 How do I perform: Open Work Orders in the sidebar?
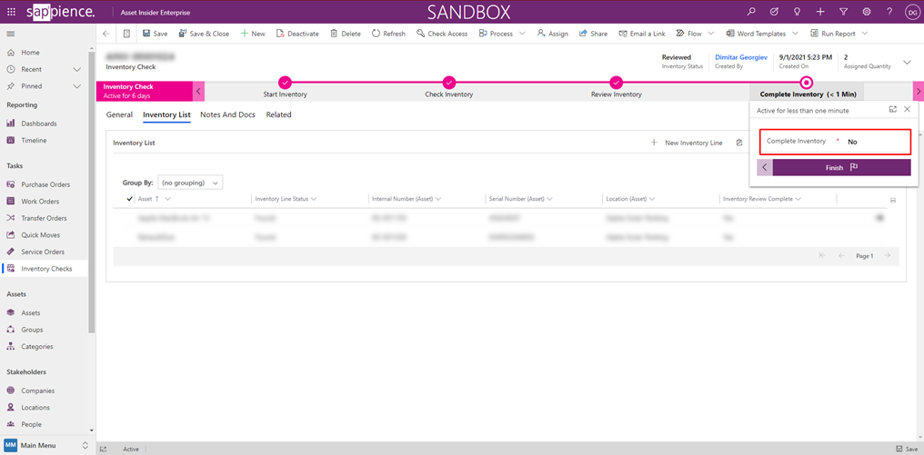(x=40, y=202)
